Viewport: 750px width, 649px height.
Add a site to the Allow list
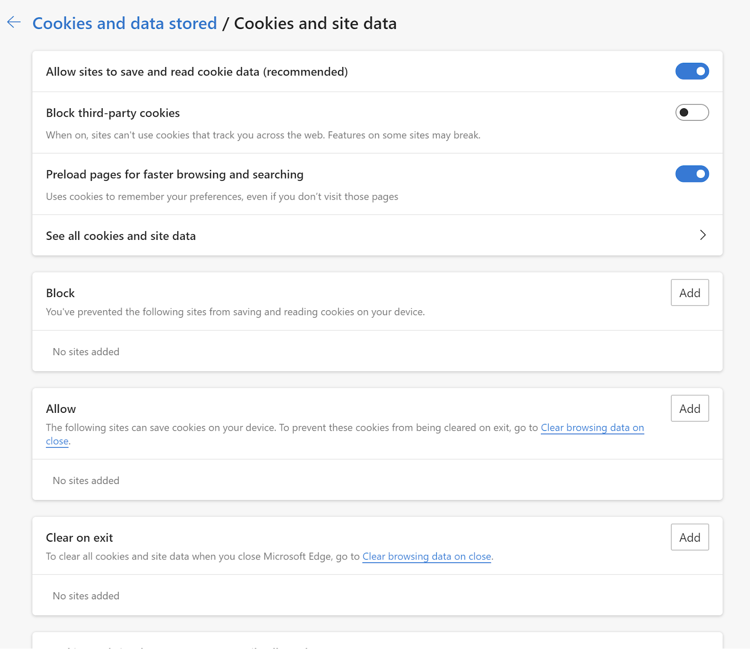point(690,408)
